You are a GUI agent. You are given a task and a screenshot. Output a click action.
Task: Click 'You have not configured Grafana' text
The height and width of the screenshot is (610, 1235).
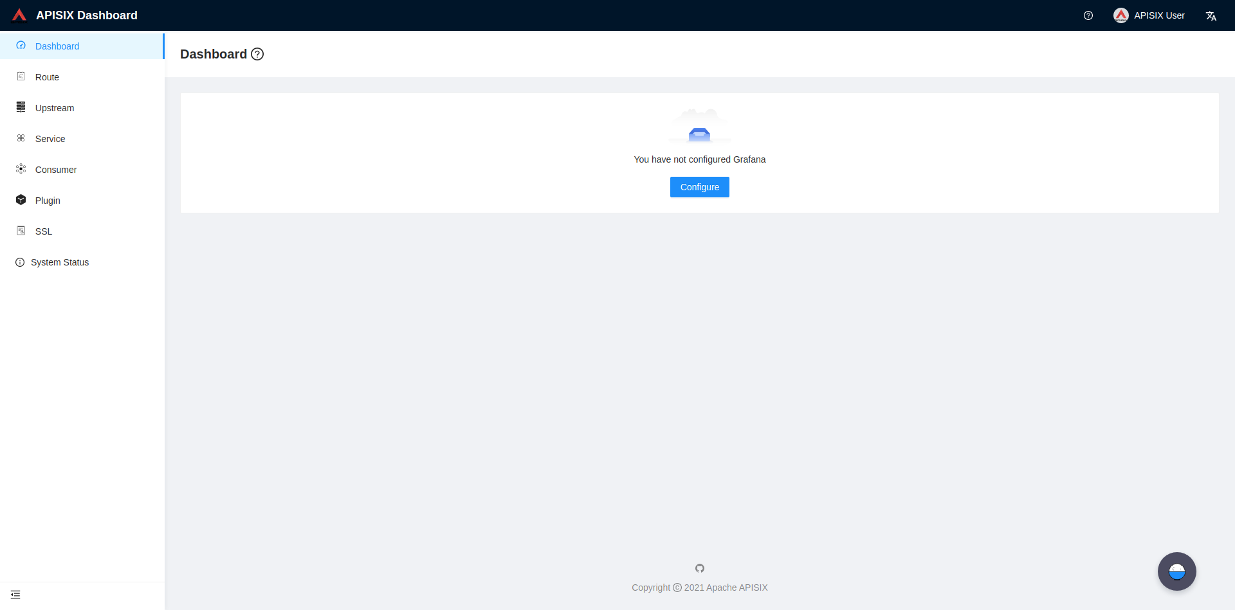coord(700,159)
